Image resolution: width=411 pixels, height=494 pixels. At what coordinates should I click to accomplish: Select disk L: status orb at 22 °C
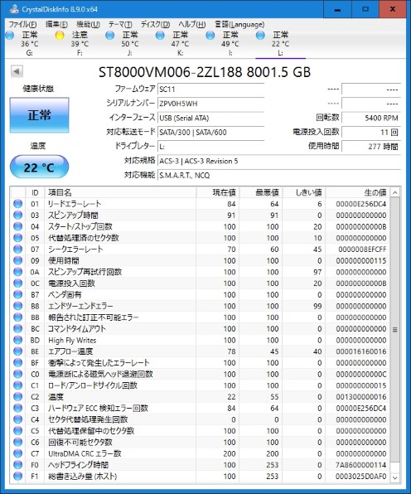click(260, 36)
